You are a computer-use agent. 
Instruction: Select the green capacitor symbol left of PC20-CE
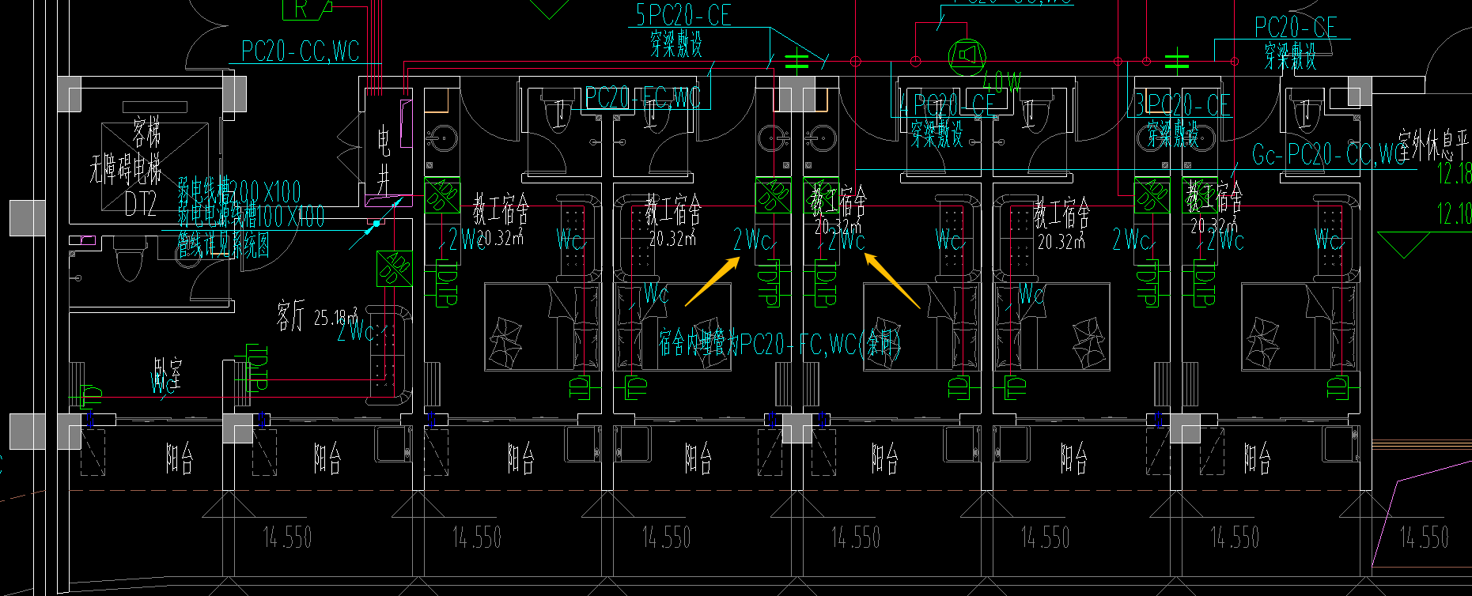pyautogui.click(x=1177, y=60)
